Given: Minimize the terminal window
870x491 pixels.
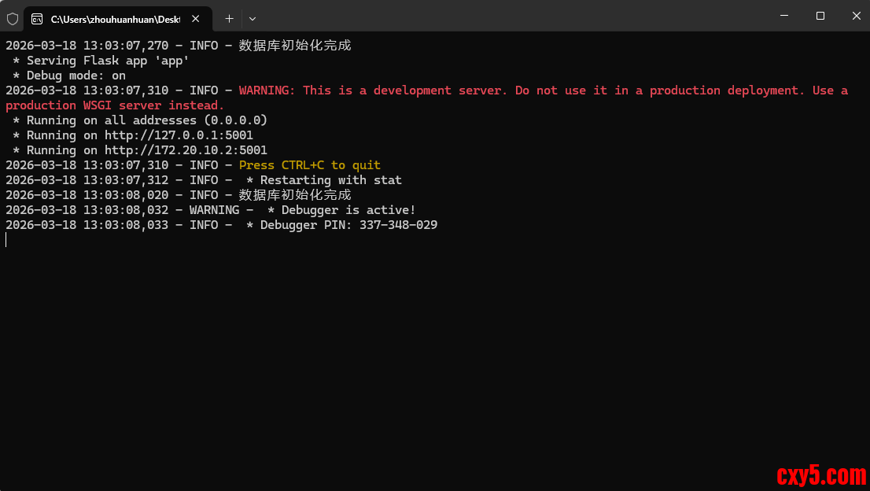Looking at the screenshot, I should (784, 16).
